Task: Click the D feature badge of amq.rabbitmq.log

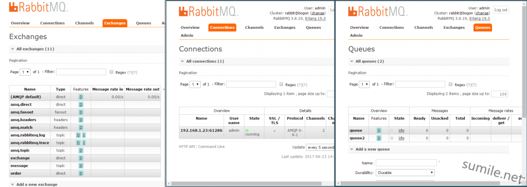Action: pos(78,135)
